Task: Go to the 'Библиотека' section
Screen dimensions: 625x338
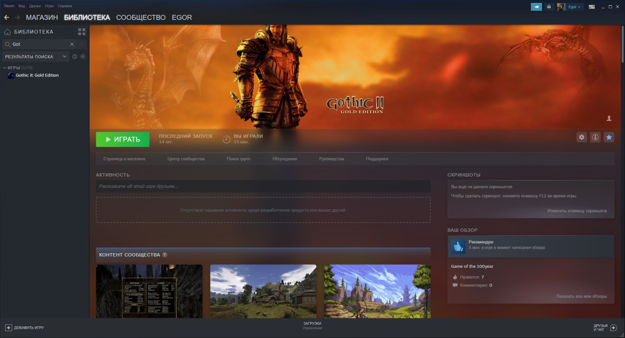Action: point(87,18)
